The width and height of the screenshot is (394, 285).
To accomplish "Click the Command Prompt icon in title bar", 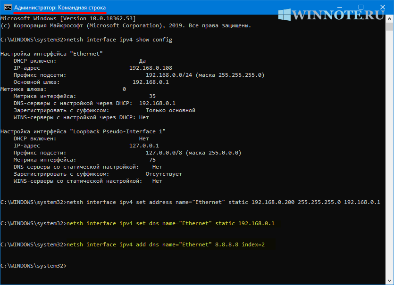I will coord(7,8).
